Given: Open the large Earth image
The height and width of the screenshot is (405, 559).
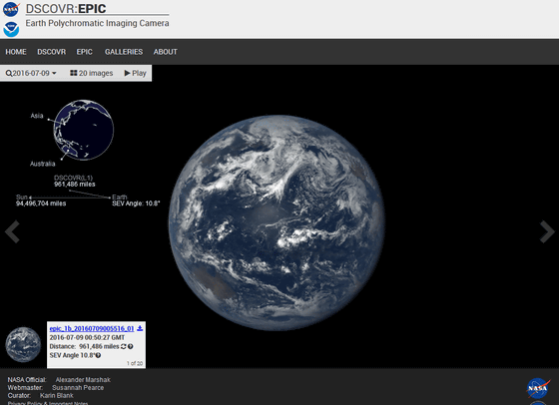Looking at the screenshot, I should pos(277,222).
